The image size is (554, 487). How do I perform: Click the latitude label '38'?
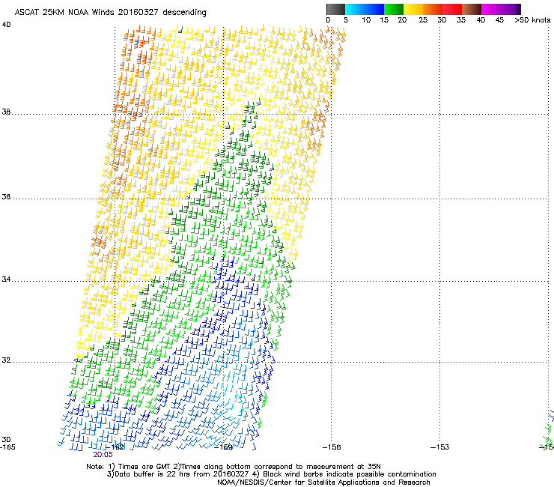point(6,112)
